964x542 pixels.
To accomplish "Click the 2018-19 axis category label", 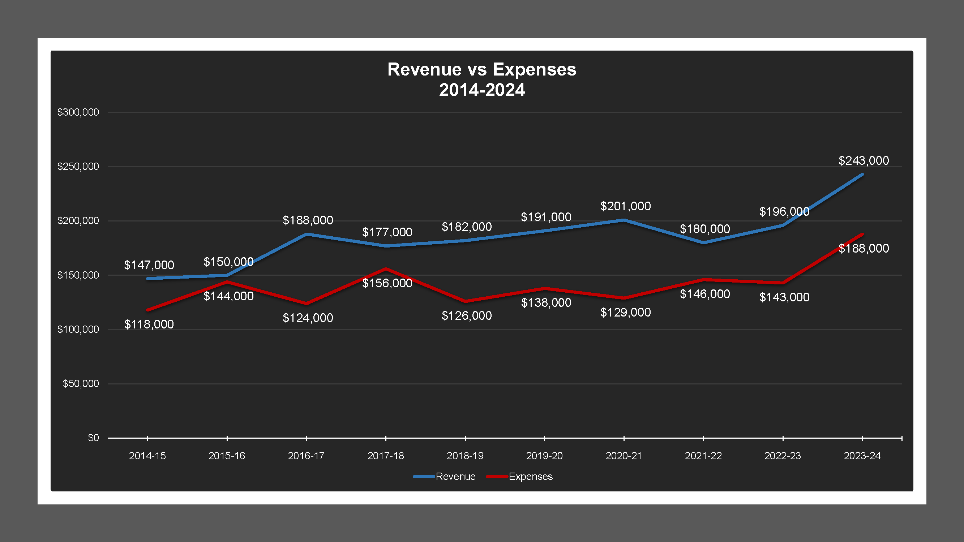I will point(465,456).
